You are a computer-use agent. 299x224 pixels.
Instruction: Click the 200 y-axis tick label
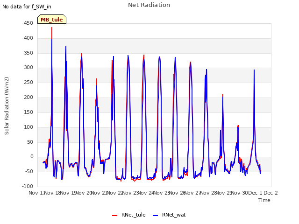[28, 98]
